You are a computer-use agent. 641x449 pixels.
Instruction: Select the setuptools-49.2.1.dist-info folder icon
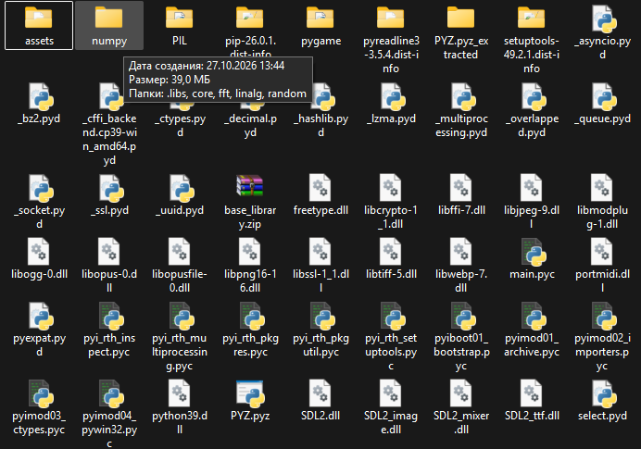[x=531, y=19]
